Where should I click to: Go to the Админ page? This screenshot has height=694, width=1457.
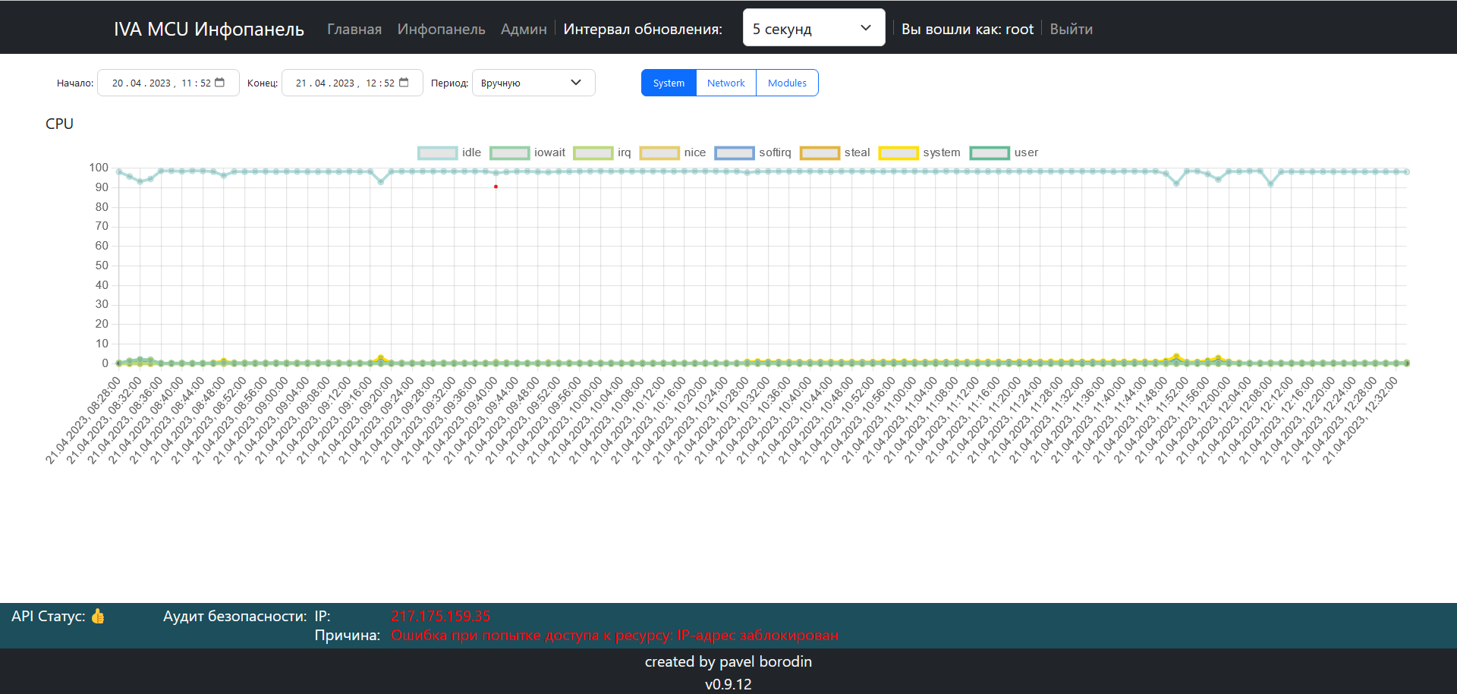[x=524, y=29]
